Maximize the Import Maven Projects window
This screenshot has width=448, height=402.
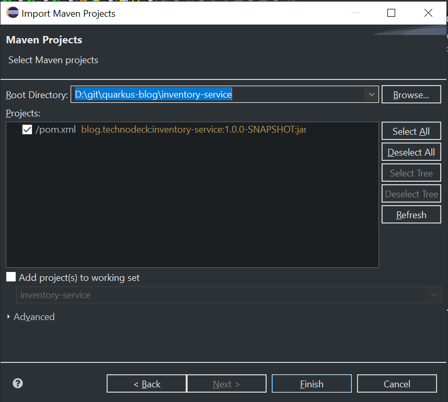click(x=391, y=13)
